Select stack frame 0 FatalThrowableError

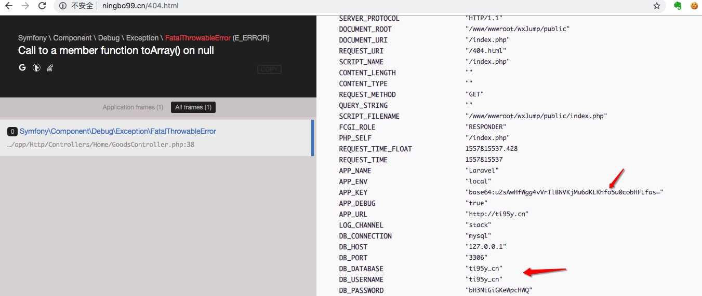click(117, 132)
